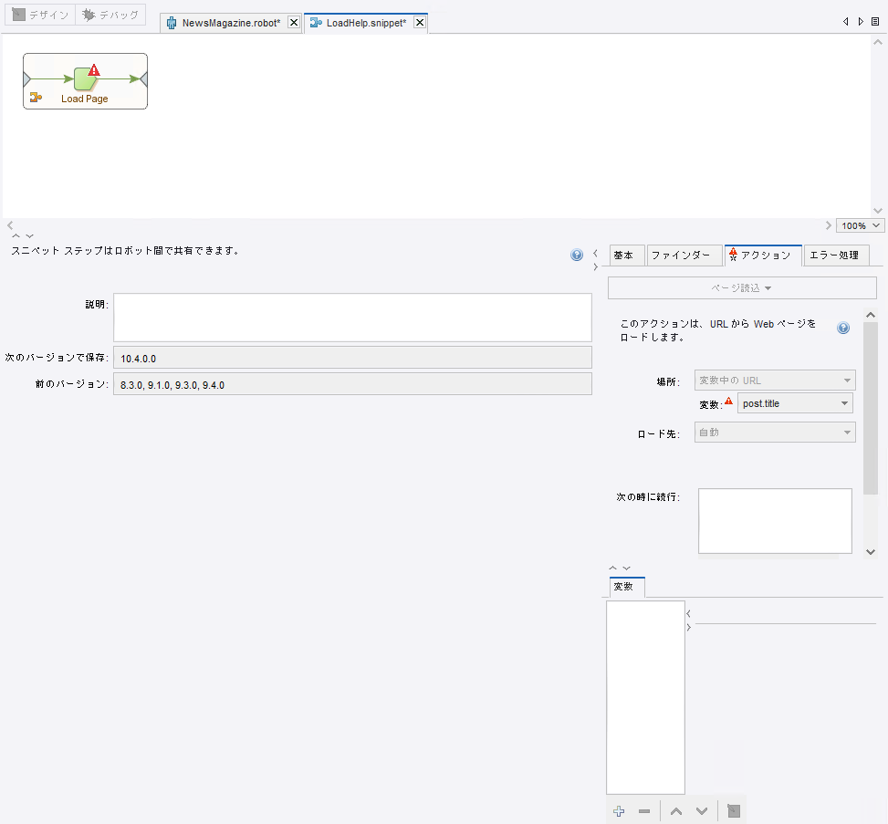Open the 100% zoom dropdown

click(861, 225)
